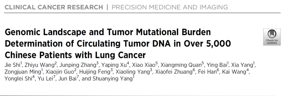Image resolution: width=281 pixels, height=96 pixels.
Task: Select the CLINICAL CANCER RESEARCH journal heading
Action: (x=54, y=7)
